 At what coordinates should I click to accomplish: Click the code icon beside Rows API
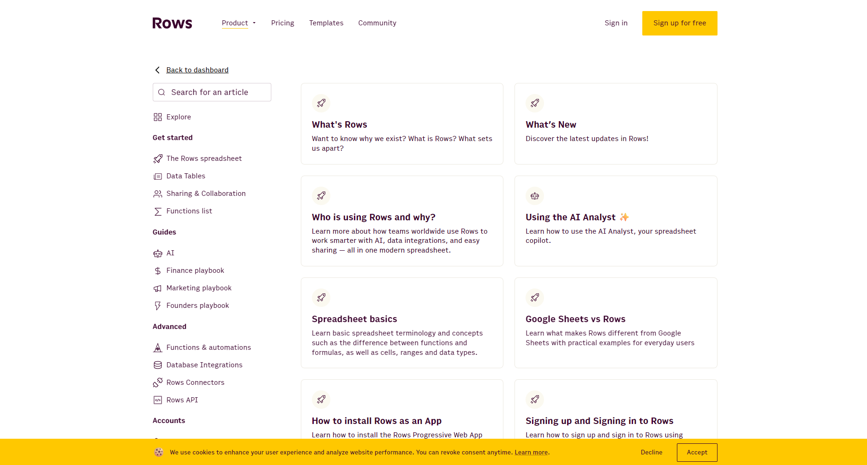pyautogui.click(x=158, y=400)
